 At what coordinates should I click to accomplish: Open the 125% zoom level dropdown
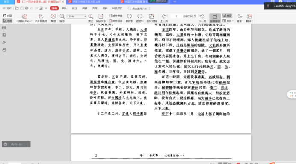click(x=76, y=16)
